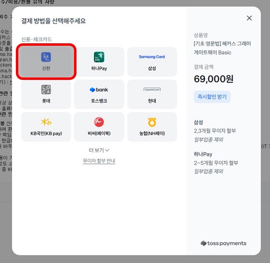Close the payment method dialog
Viewport: 270px width, 263px height.
click(249, 18)
